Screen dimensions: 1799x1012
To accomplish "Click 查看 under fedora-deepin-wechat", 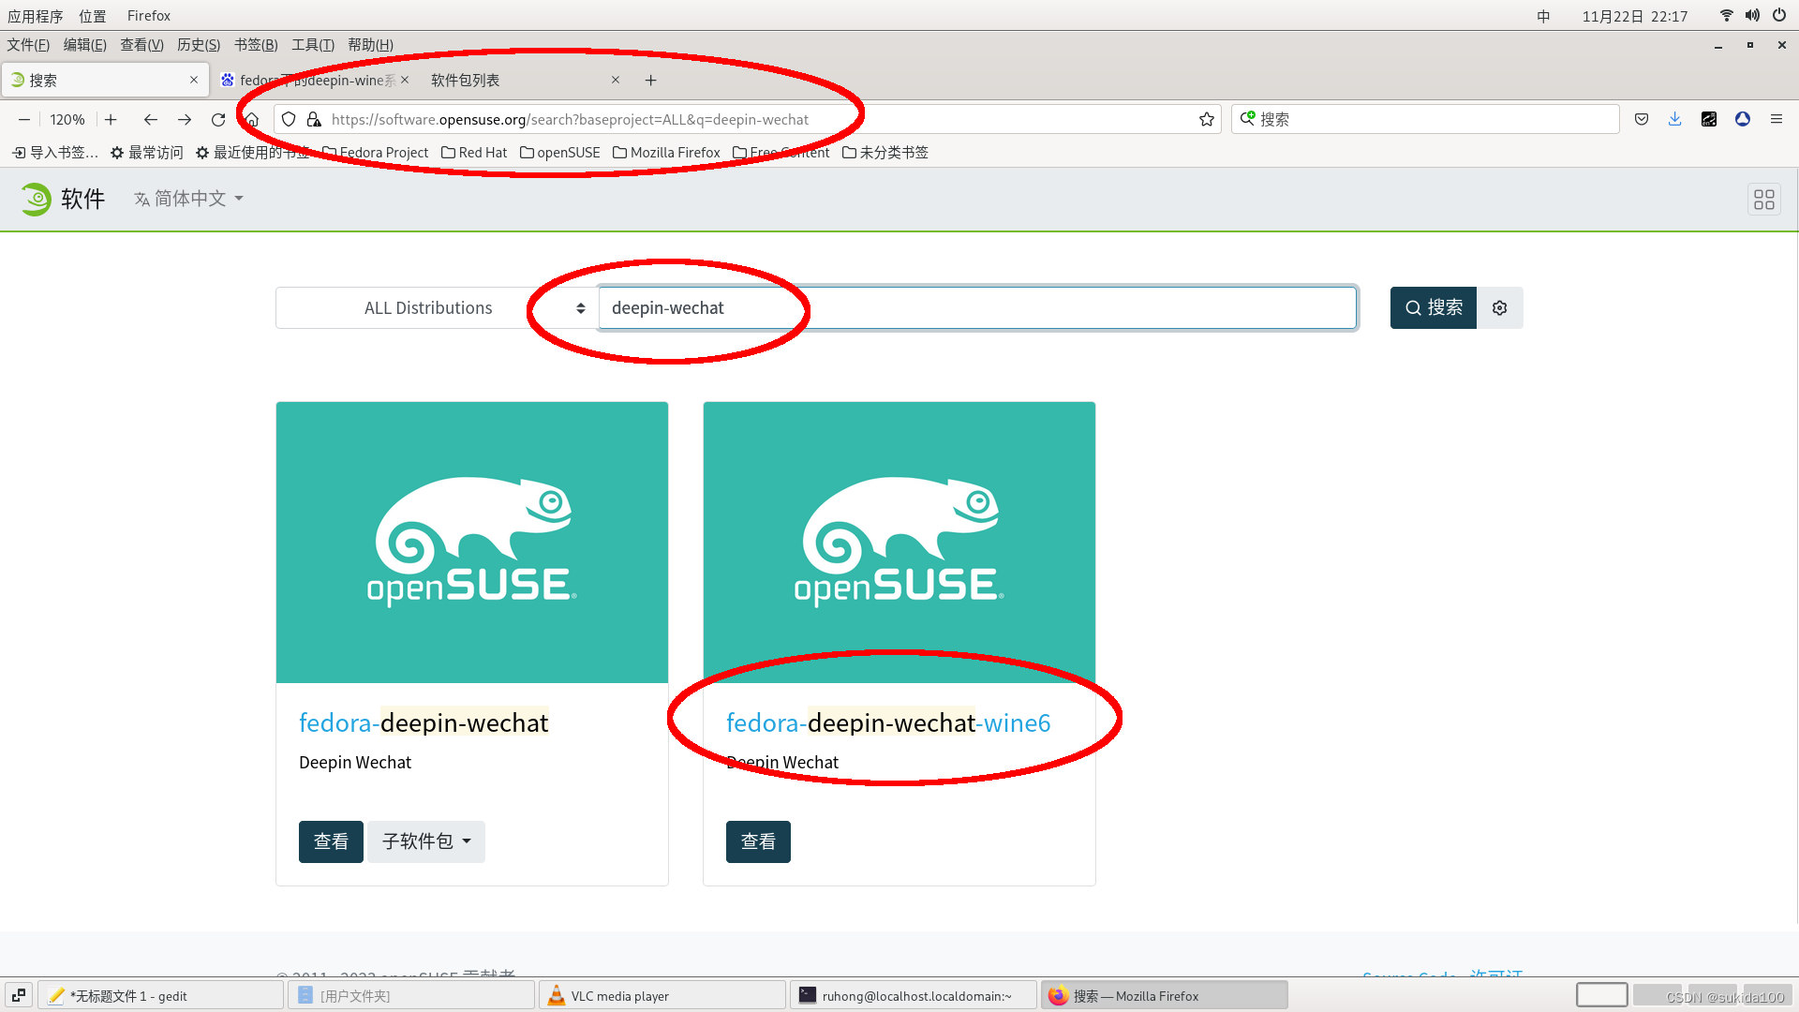I will pos(331,841).
